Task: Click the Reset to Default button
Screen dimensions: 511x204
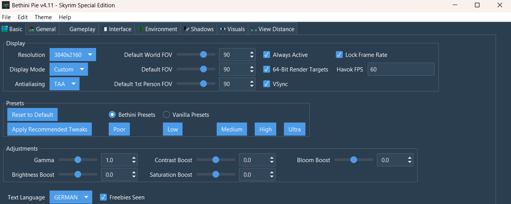Action: click(x=33, y=114)
